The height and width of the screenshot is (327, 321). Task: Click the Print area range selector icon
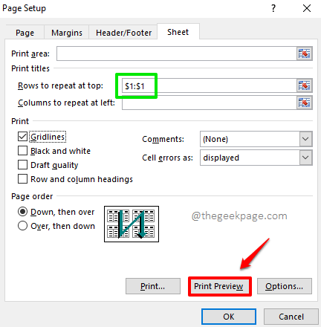pos(305,54)
